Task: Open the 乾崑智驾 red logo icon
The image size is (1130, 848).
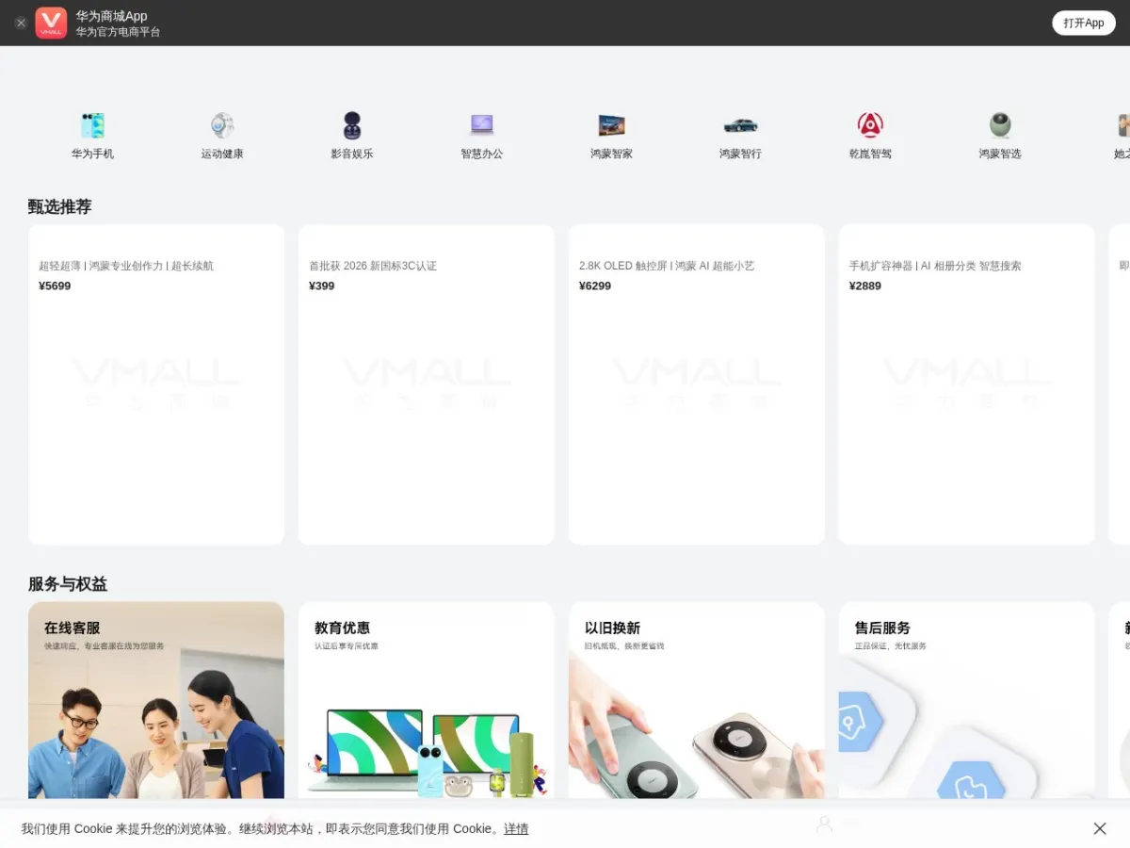Action: (870, 125)
